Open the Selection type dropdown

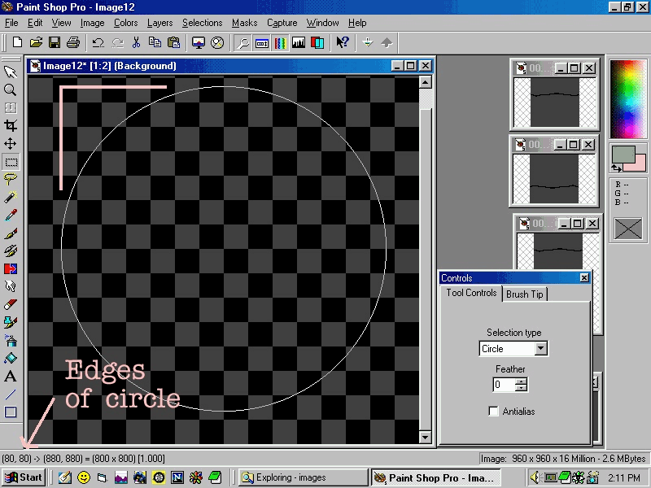pyautogui.click(x=540, y=348)
